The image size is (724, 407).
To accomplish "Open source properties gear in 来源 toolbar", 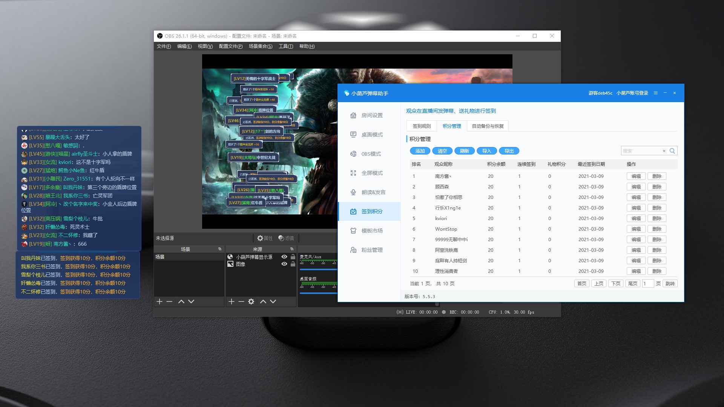I will pyautogui.click(x=251, y=301).
